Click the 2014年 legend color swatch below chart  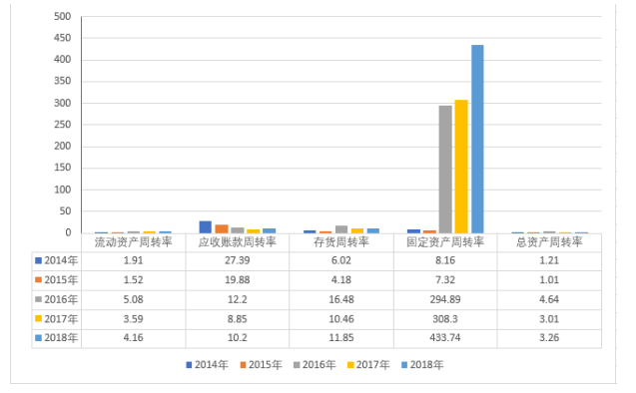pos(189,365)
